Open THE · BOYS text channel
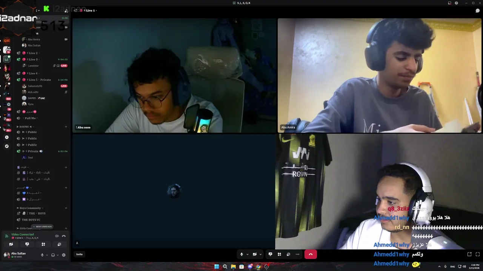Screen dimensions: 483x271 pos(42,213)
